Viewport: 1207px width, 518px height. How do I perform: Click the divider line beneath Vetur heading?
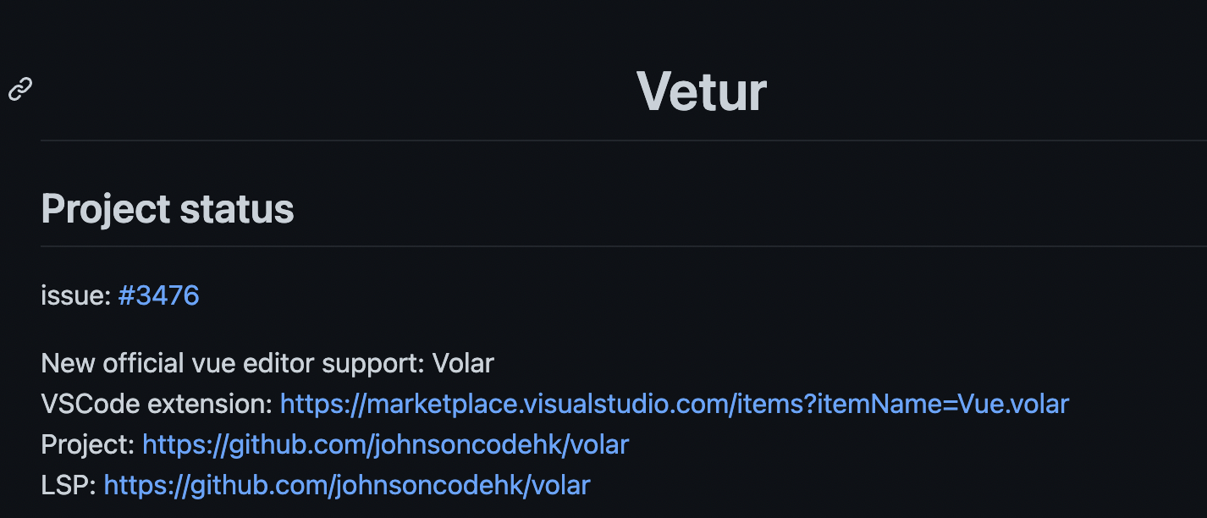624,140
